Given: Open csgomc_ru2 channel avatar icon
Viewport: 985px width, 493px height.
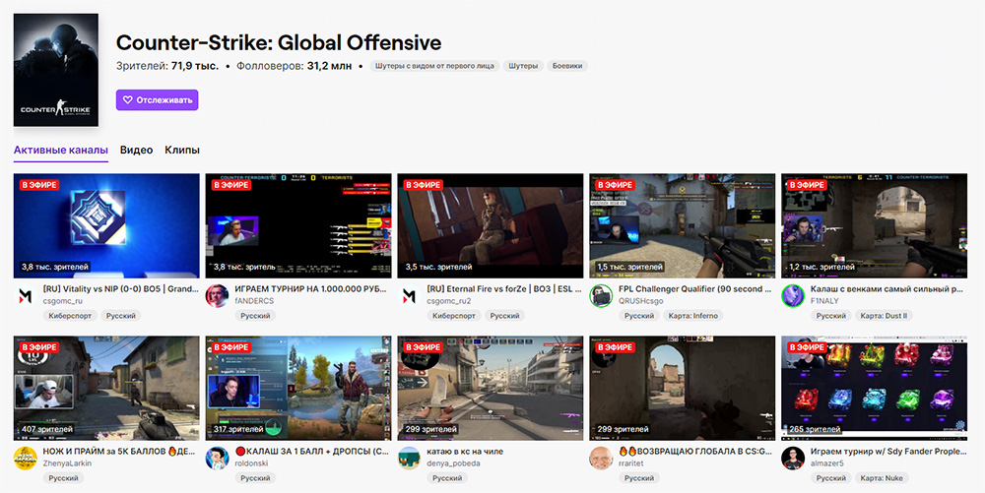Looking at the screenshot, I should [x=409, y=295].
